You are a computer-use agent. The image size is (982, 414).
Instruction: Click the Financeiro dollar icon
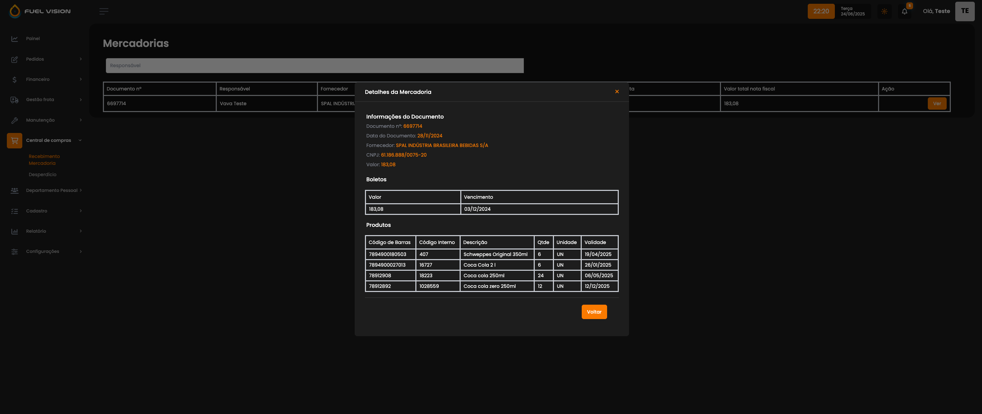[14, 80]
